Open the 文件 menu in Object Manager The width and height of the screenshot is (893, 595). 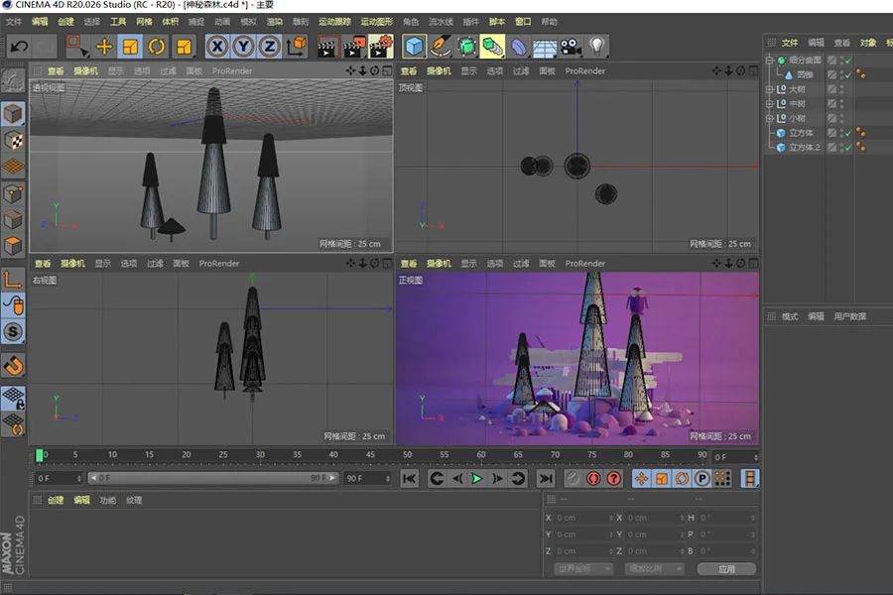pos(790,43)
